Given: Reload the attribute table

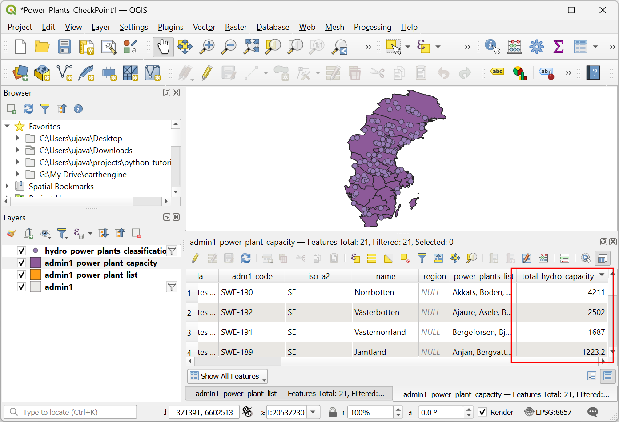Looking at the screenshot, I should [x=246, y=258].
